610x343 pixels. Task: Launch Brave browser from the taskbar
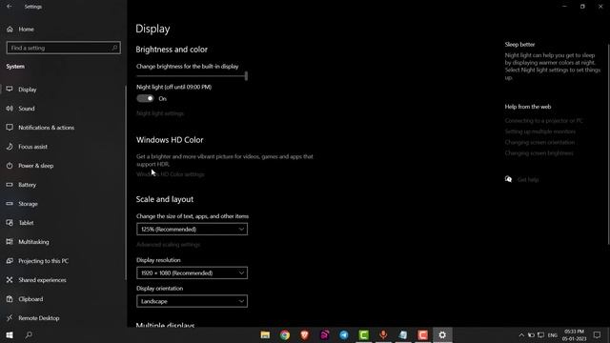tap(305, 334)
